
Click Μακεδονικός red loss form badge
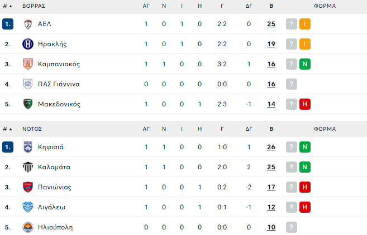click(304, 104)
